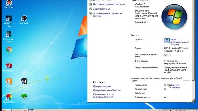Click shield icon next to Изменить параметры
The width and height of the screenshot is (198, 111).
point(169,85)
